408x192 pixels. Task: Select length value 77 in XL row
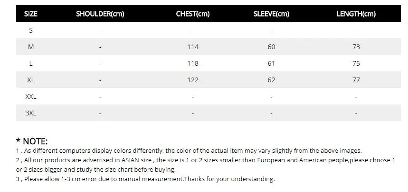[x=356, y=80]
